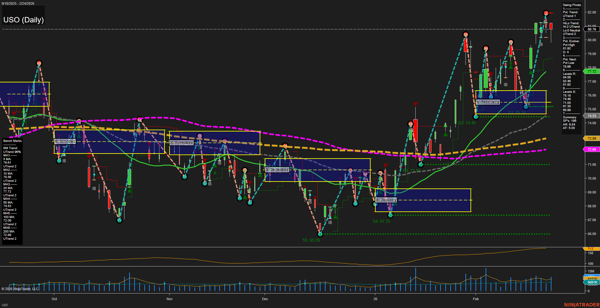Click the green 77.72 price tag on the axis
Image resolution: width=600 pixels, height=308 pixels.
591,71
